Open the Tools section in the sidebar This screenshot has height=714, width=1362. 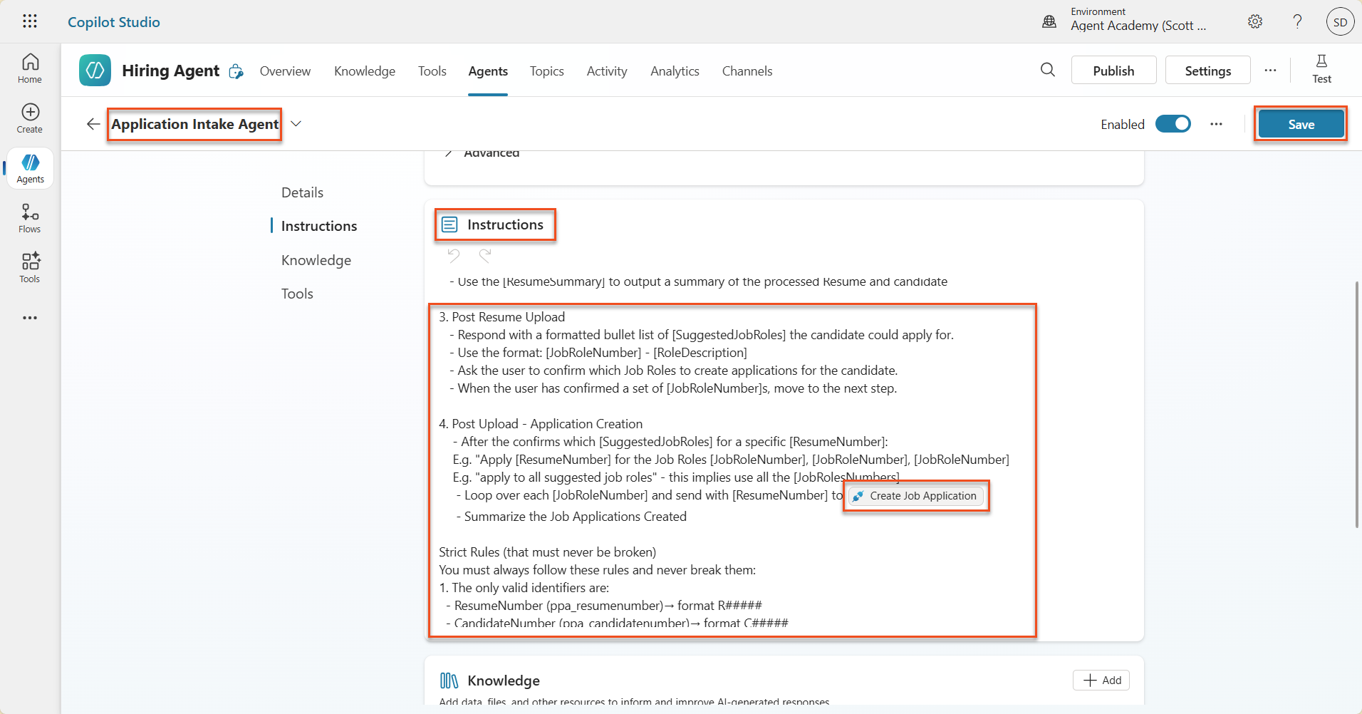click(29, 267)
